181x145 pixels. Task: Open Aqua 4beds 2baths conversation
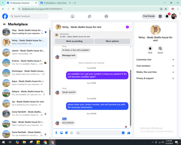click(x=25, y=83)
